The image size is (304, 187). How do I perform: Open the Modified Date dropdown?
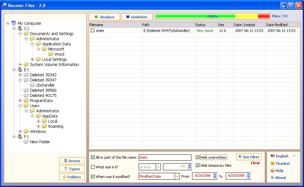click(x=177, y=176)
